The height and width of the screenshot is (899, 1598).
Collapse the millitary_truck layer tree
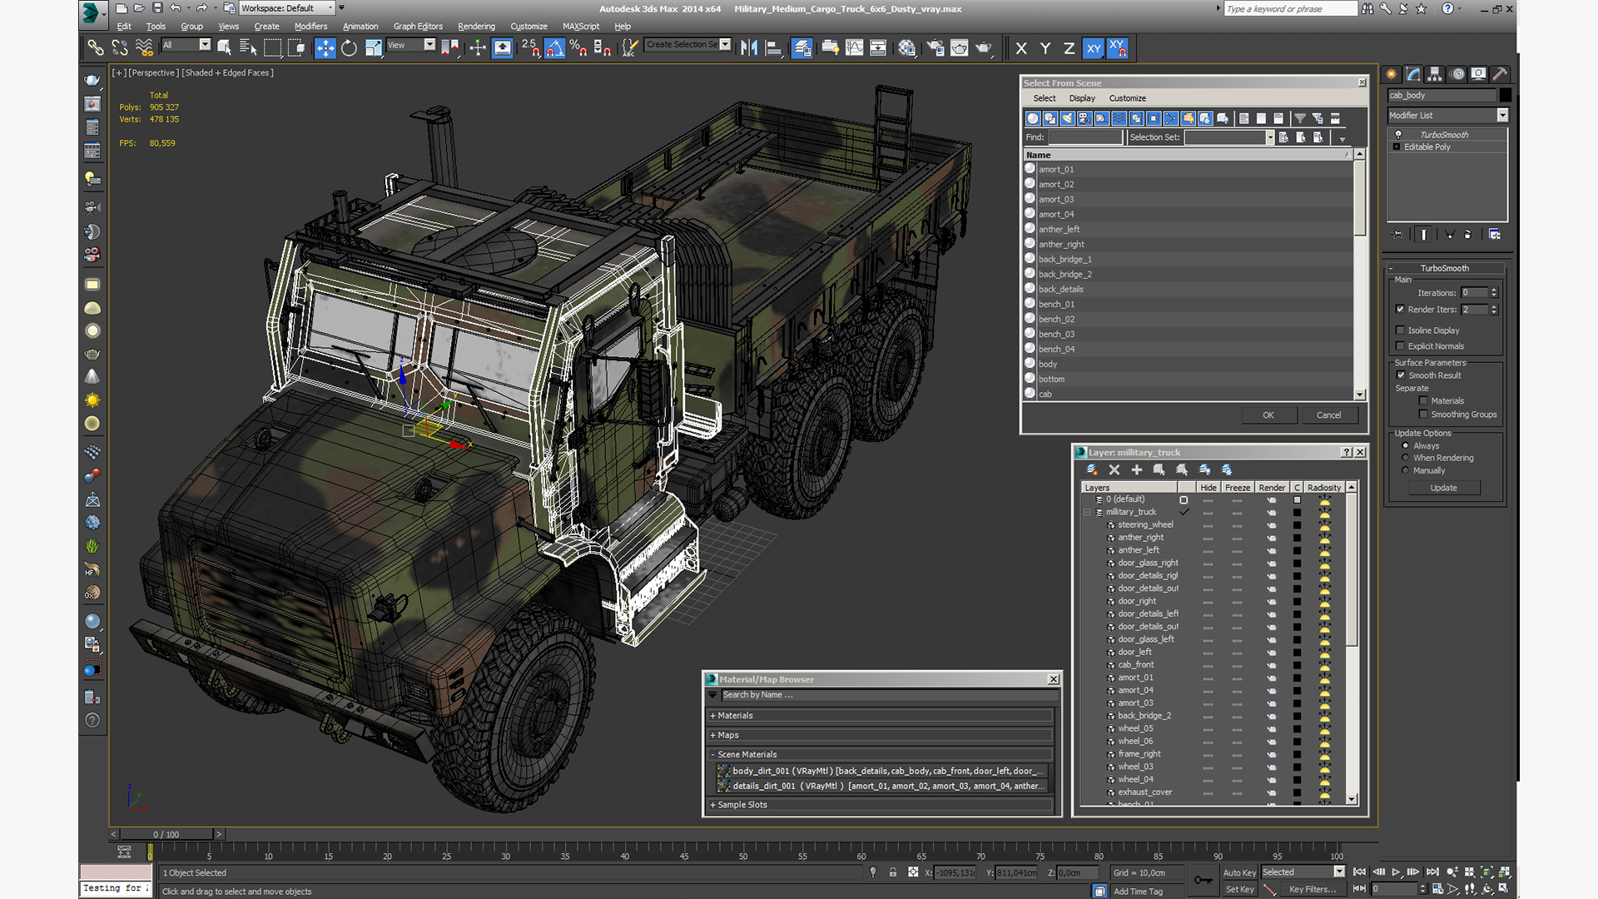pos(1087,512)
